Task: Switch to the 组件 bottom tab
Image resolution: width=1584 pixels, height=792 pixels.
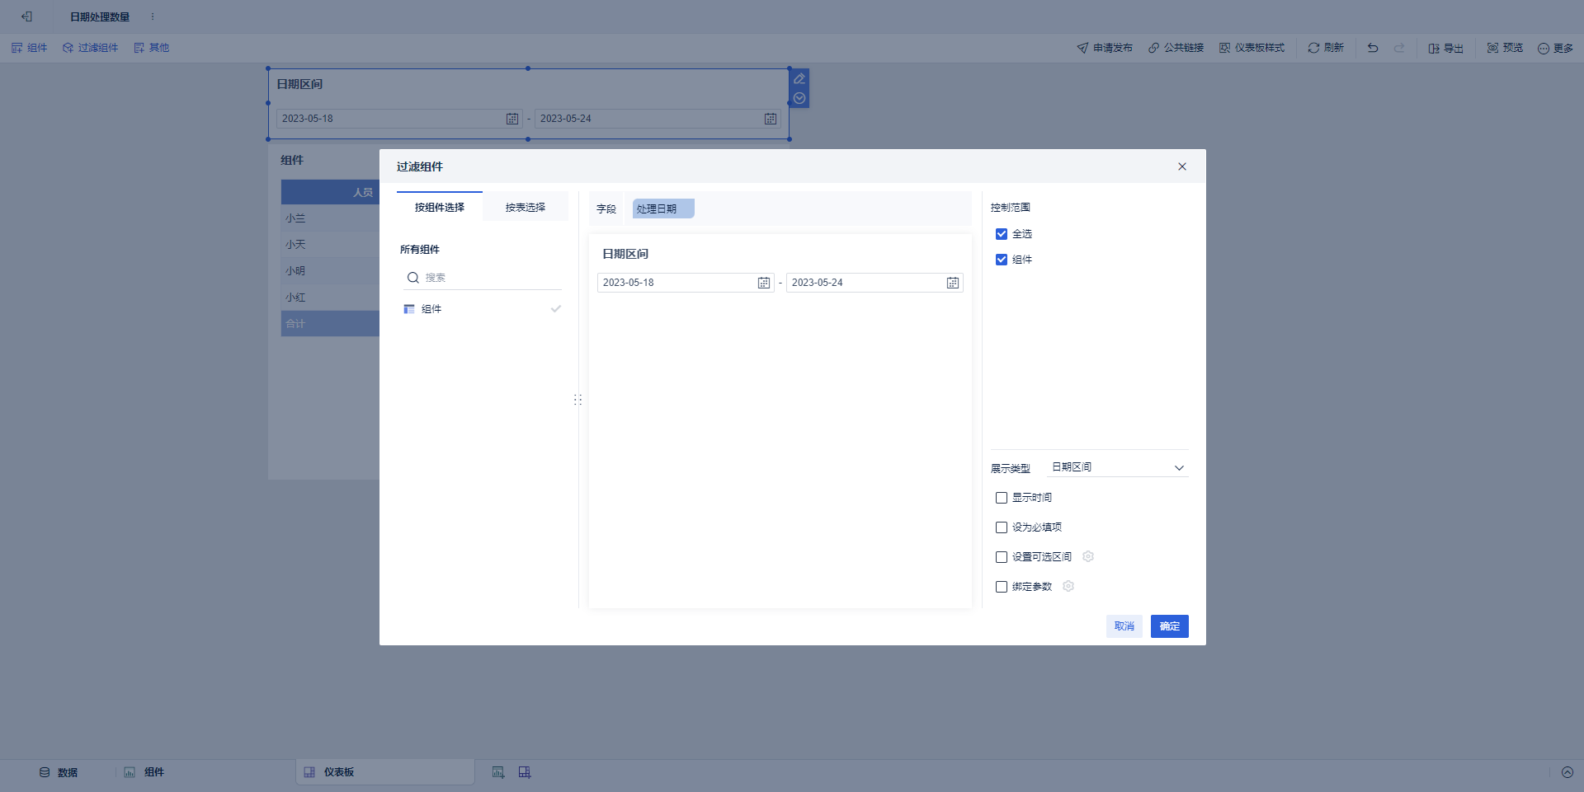Action: pyautogui.click(x=144, y=772)
